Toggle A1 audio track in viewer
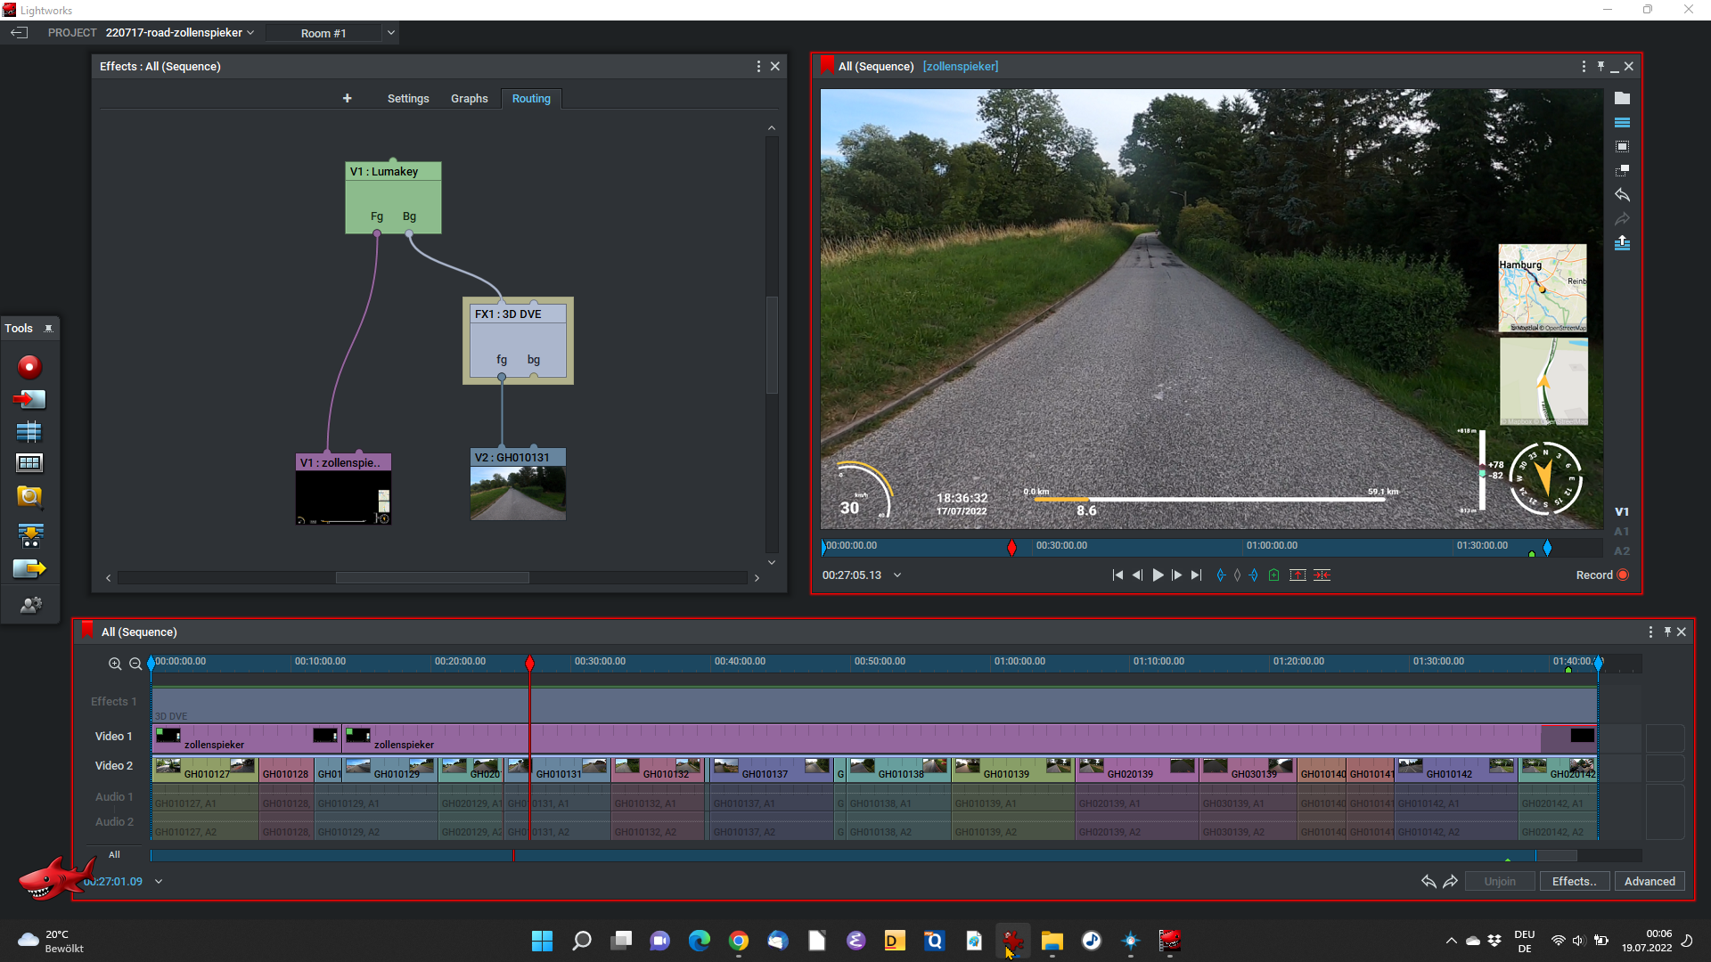The height and width of the screenshot is (962, 1711). 1622,532
